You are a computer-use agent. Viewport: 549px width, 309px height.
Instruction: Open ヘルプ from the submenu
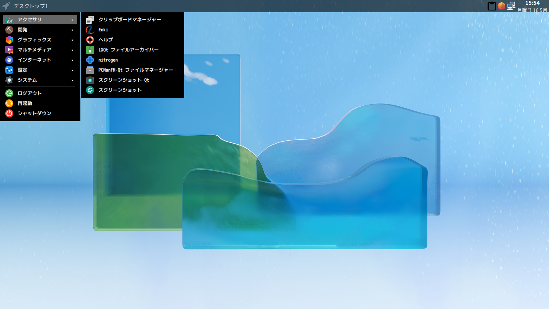(x=132, y=40)
